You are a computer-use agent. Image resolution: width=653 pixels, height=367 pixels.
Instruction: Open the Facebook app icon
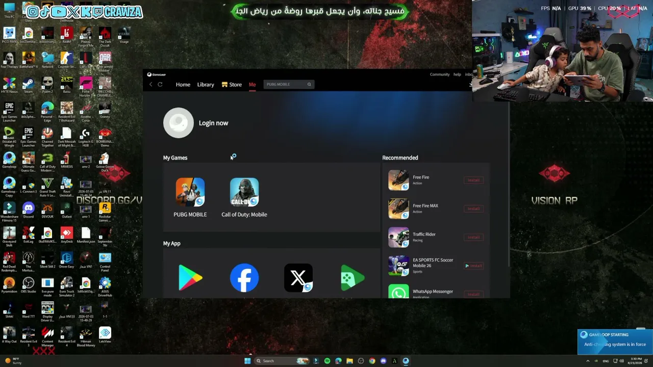[244, 278]
